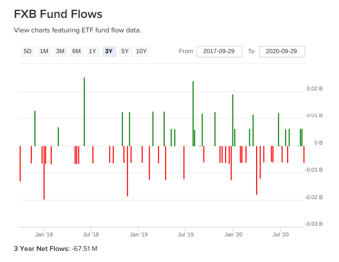Click deepest red outflow bar before Jul '20
The width and height of the screenshot is (339, 262).
tap(257, 170)
